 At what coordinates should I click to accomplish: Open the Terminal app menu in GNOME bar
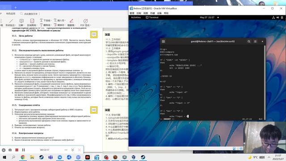[152, 17]
